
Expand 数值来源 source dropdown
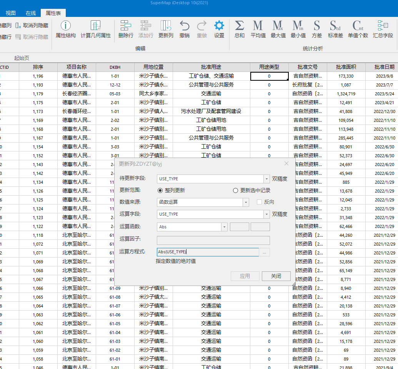[x=246, y=202]
